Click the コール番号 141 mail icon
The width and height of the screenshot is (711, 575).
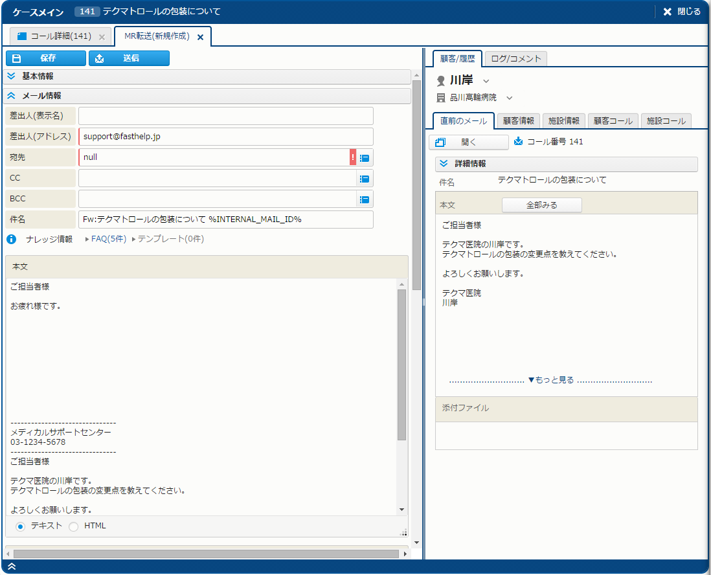518,141
